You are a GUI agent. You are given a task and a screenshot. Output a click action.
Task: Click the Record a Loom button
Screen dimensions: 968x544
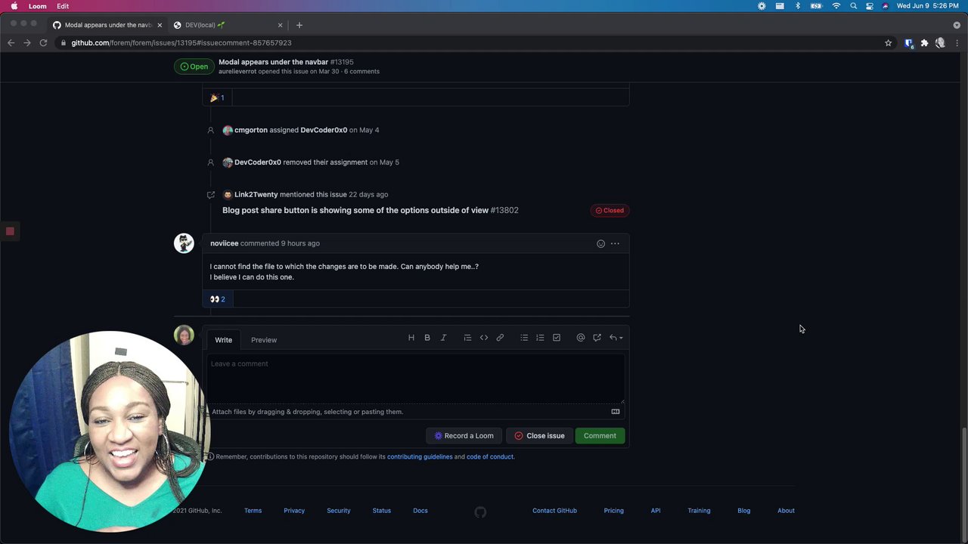point(464,436)
